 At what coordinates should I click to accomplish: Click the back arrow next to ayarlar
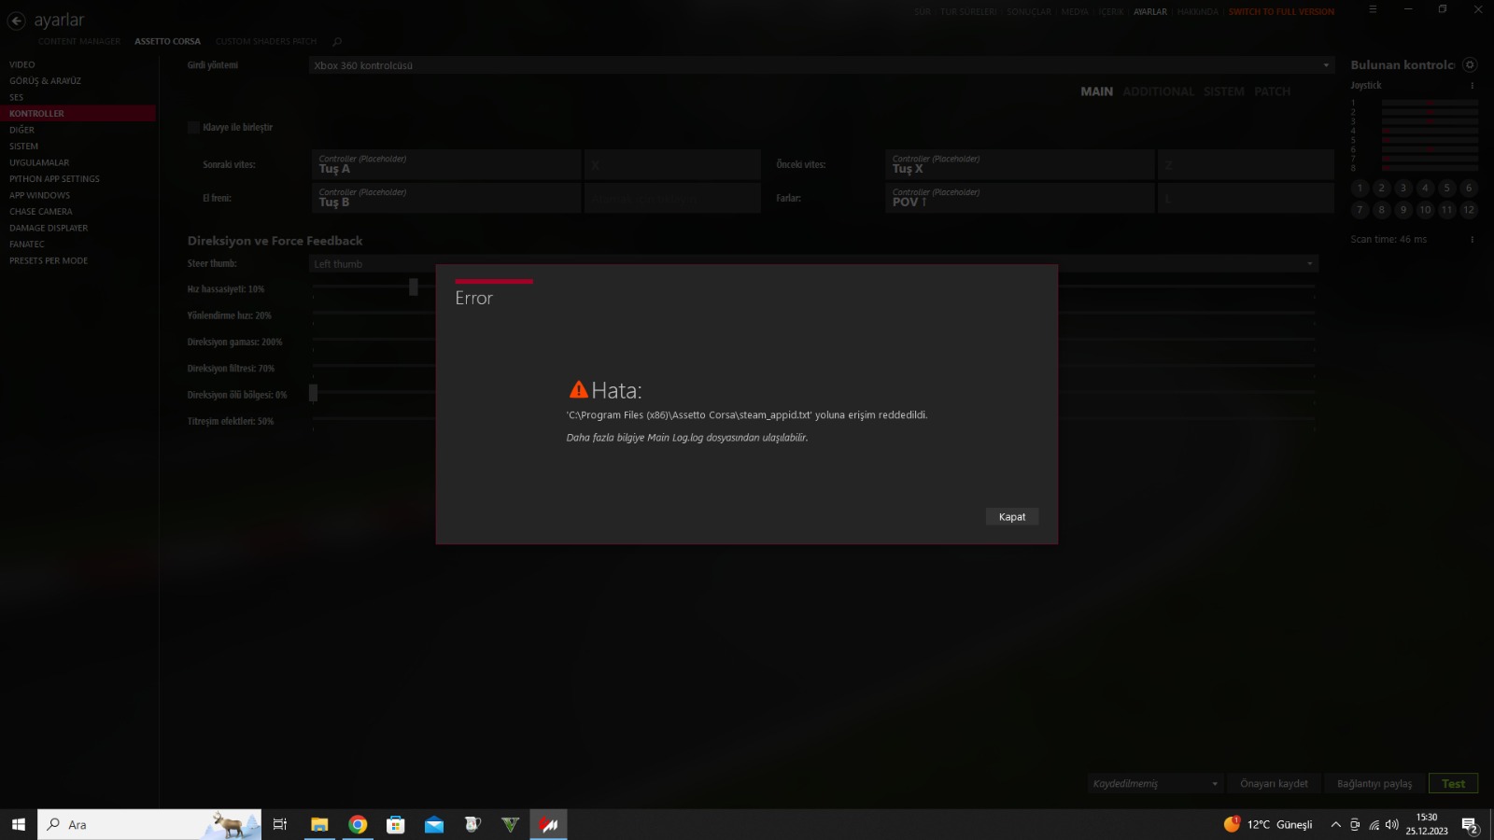(17, 21)
